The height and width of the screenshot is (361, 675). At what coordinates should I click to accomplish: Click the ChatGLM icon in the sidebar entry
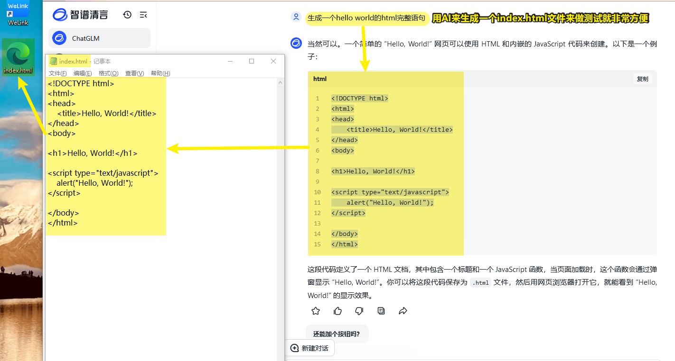pyautogui.click(x=59, y=38)
